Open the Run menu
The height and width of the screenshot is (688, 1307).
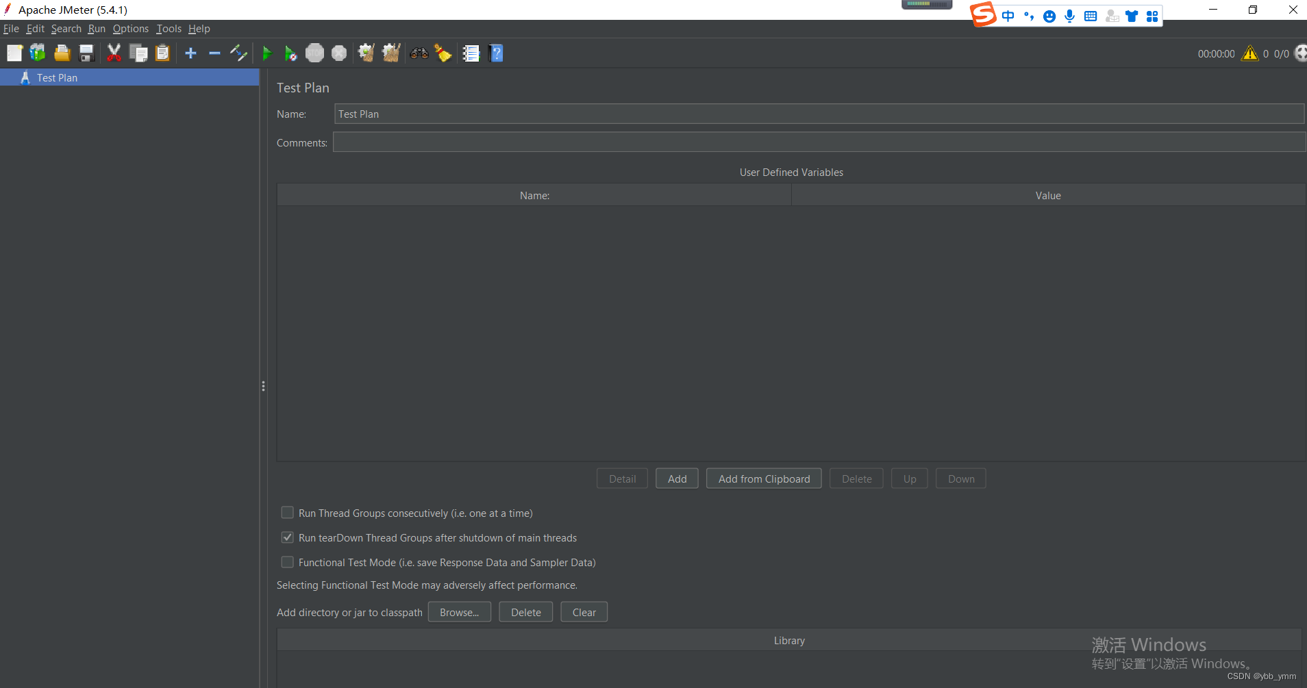coord(97,29)
